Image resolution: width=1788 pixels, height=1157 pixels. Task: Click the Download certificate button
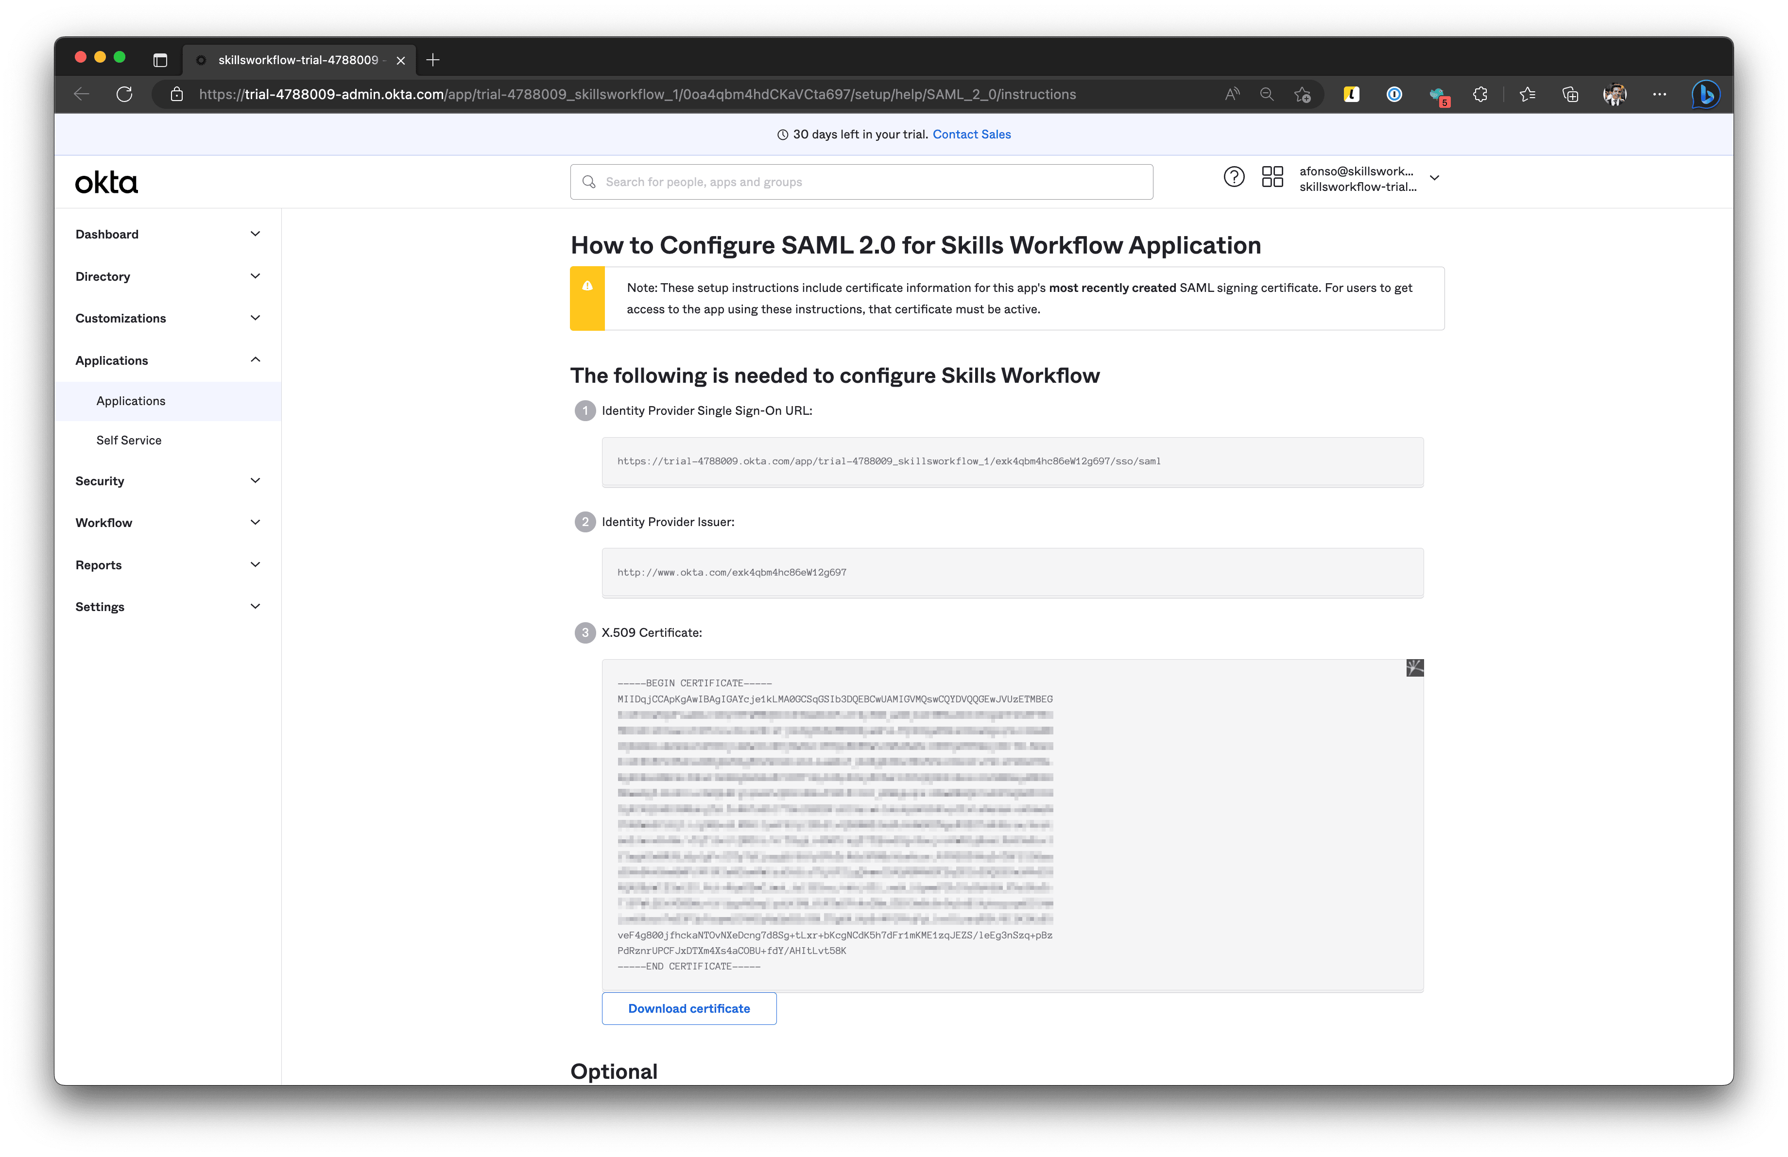coord(689,1008)
